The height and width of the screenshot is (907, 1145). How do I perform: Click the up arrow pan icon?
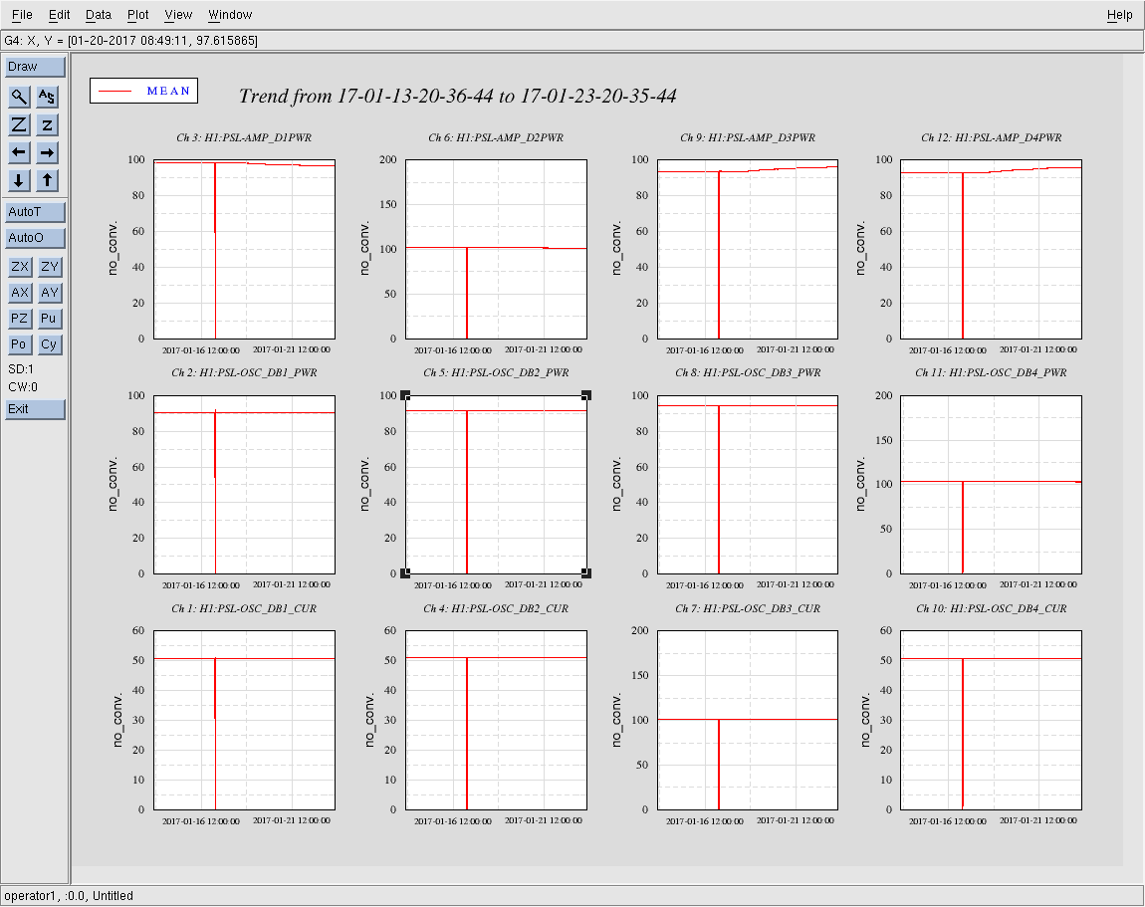47,180
